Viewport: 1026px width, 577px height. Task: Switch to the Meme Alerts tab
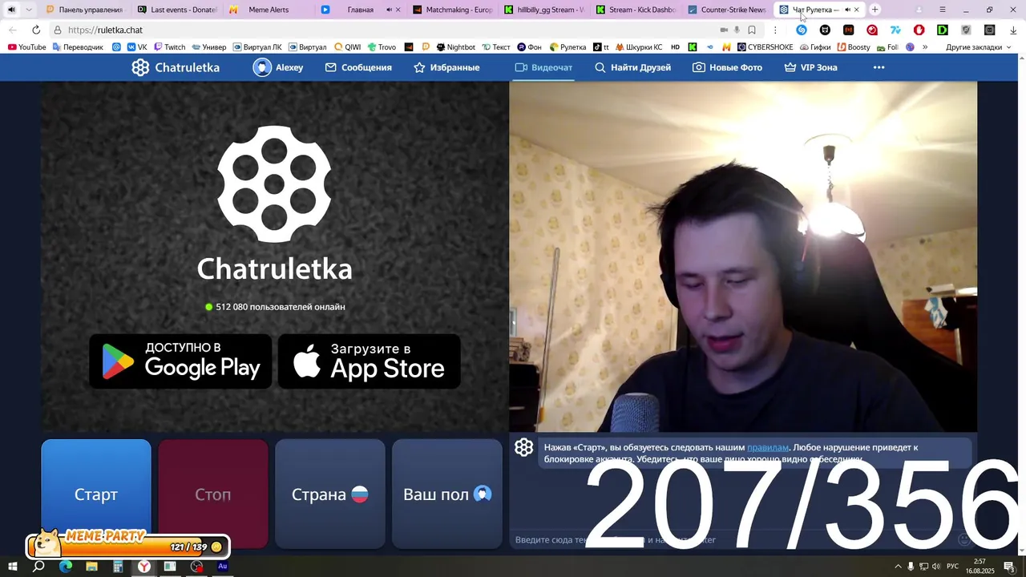268,10
